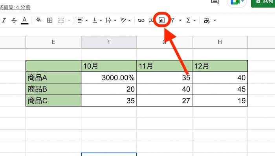Expand functions dropdown arrow

[x=194, y=20]
